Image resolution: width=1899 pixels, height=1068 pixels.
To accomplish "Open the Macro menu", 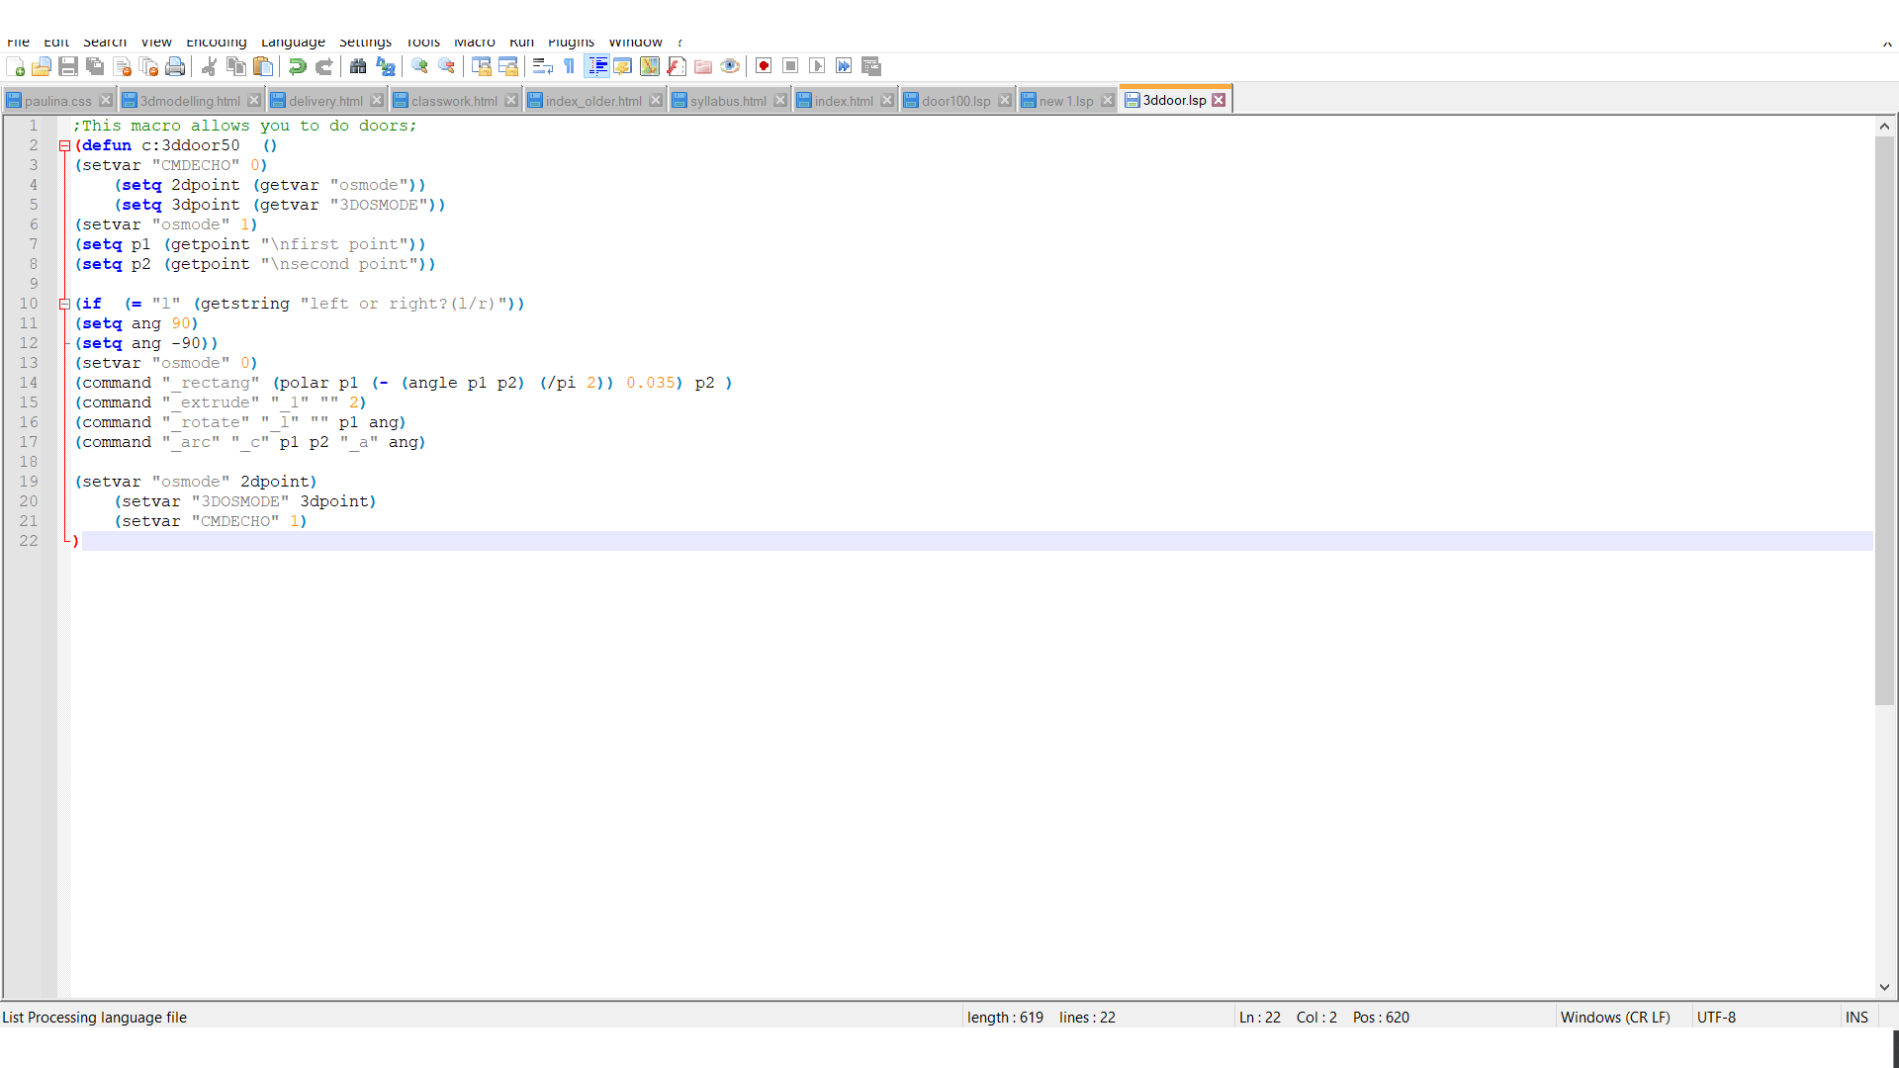I will point(475,42).
